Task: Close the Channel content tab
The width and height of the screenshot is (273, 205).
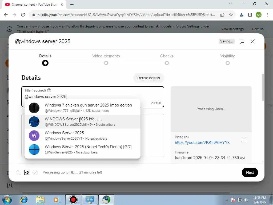Action: (x=62, y=5)
